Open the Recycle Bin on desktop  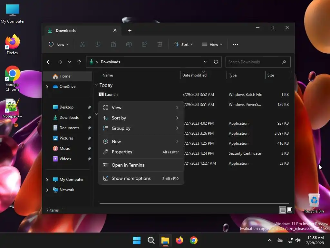314,203
